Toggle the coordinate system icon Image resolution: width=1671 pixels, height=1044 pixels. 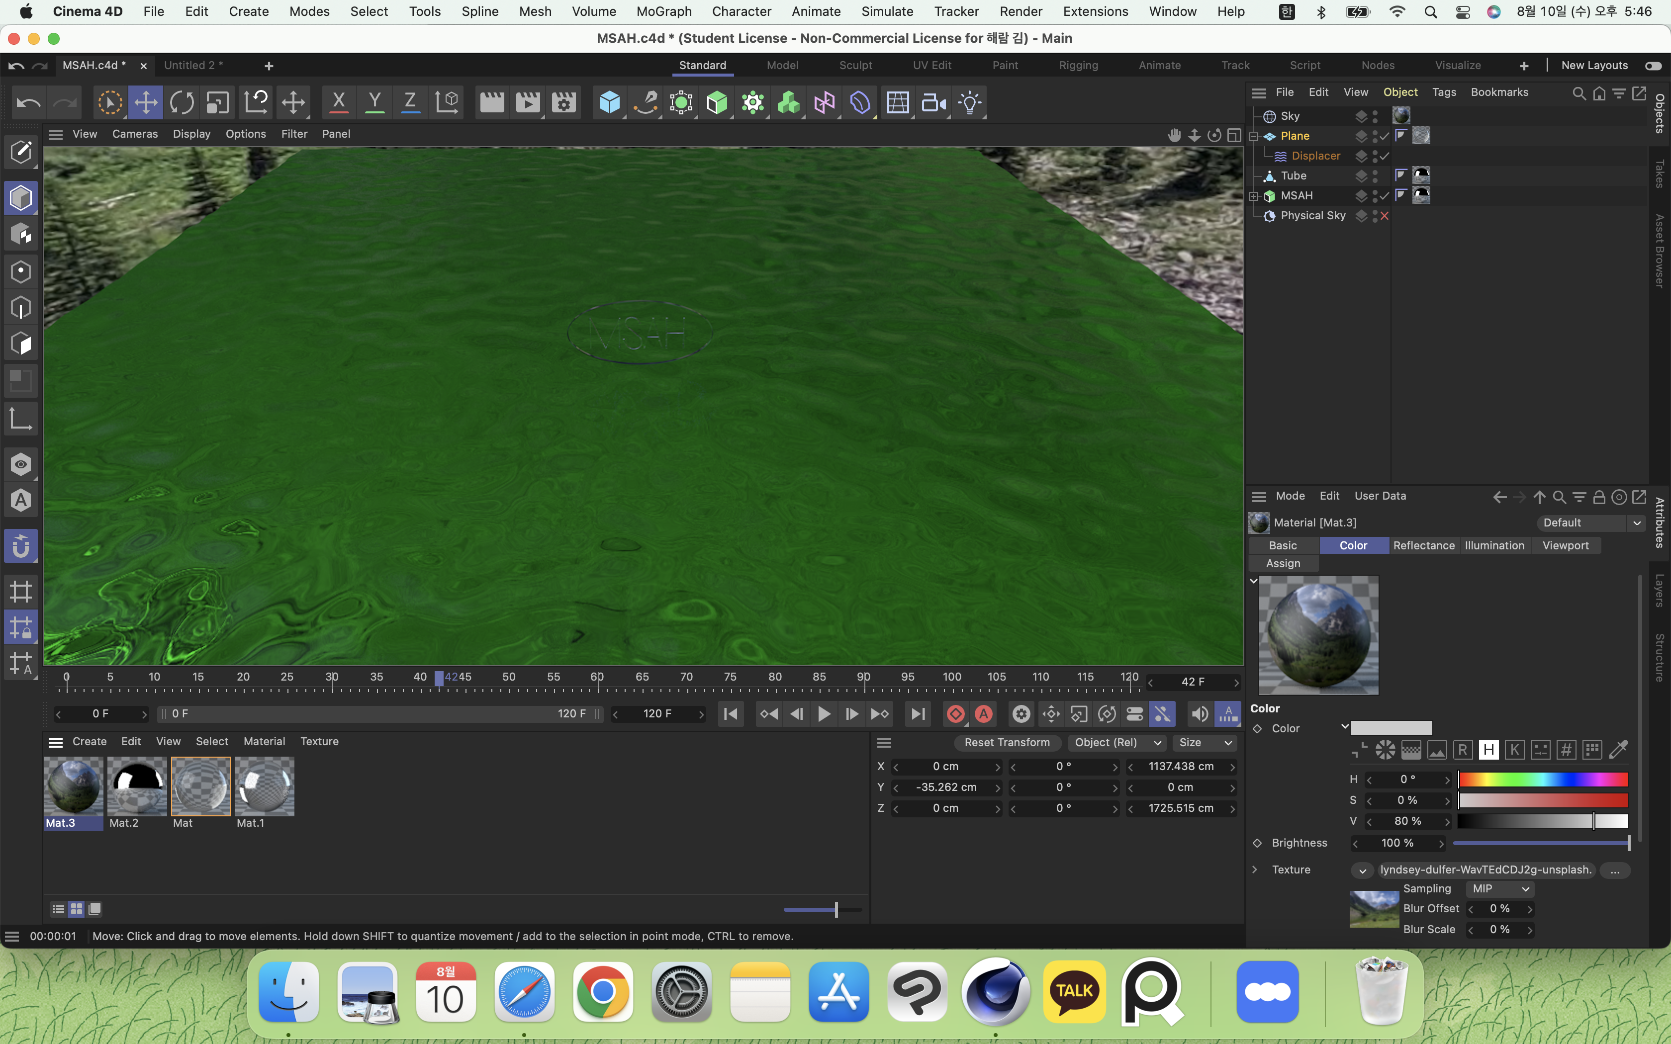tap(447, 103)
